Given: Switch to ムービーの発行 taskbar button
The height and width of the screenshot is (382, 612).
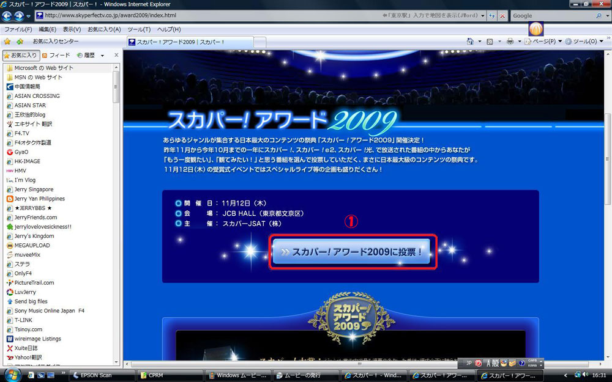Looking at the screenshot, I should (306, 375).
